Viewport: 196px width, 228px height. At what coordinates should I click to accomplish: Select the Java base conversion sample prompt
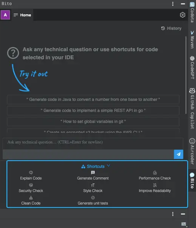[93, 99]
